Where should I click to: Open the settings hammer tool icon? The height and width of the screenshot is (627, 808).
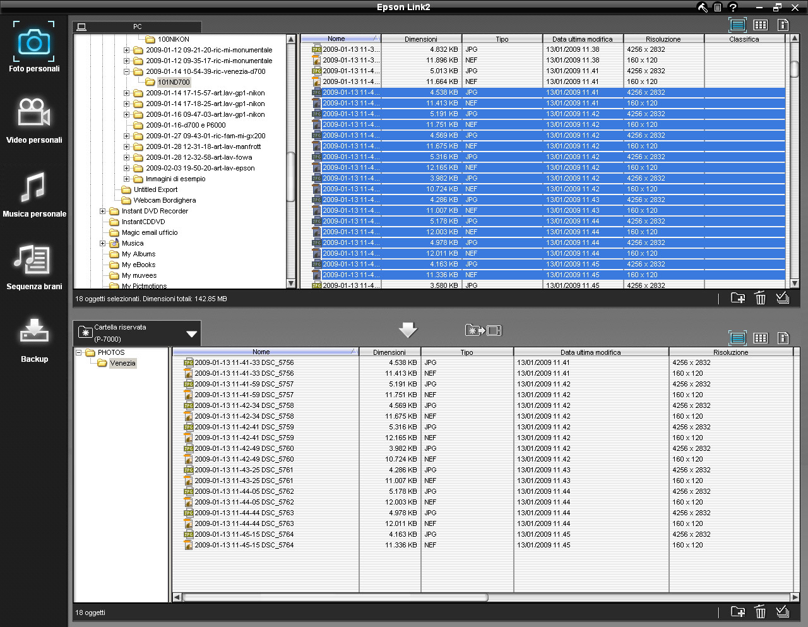click(703, 8)
